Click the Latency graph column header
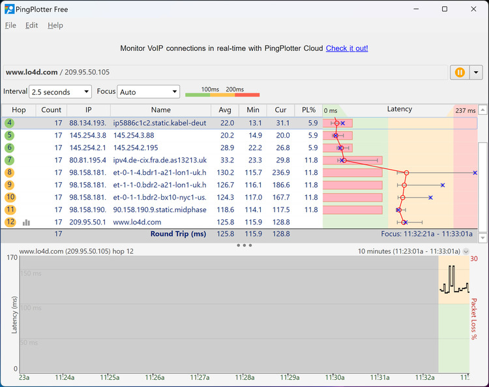The height and width of the screenshot is (387, 489). click(400, 109)
